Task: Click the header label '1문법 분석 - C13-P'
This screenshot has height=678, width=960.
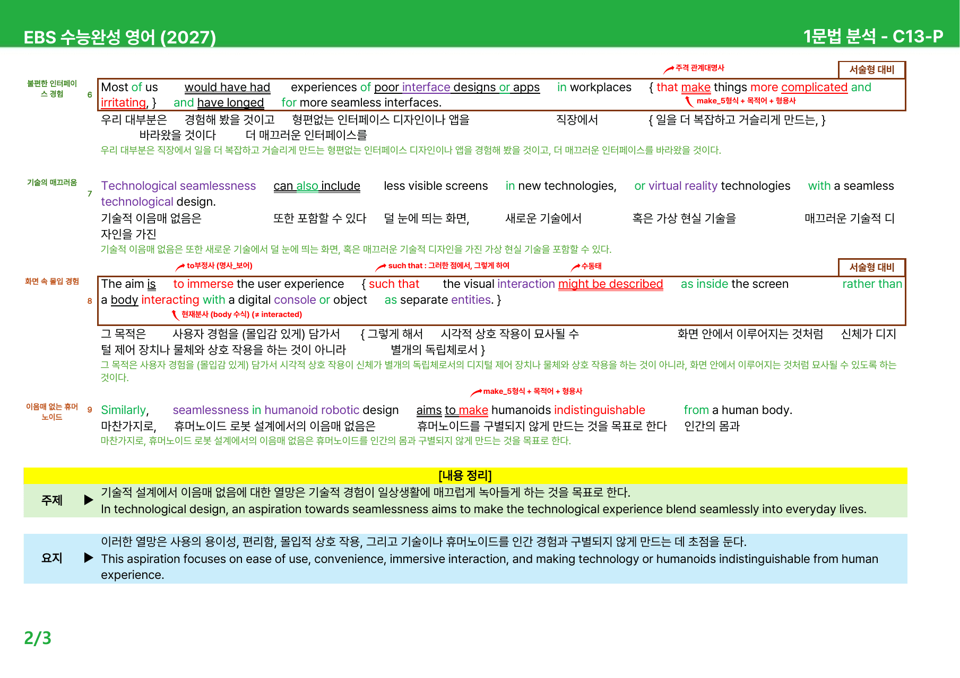Action: pos(873,37)
